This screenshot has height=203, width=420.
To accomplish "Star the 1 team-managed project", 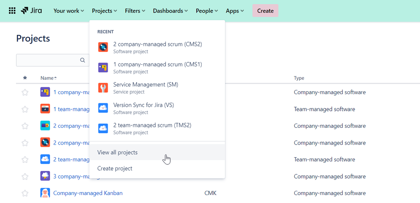I will tap(25, 109).
